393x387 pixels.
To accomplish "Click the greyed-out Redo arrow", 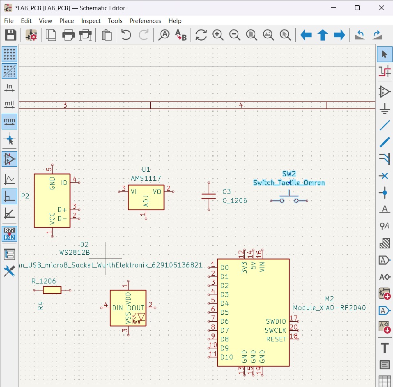I will [144, 35].
